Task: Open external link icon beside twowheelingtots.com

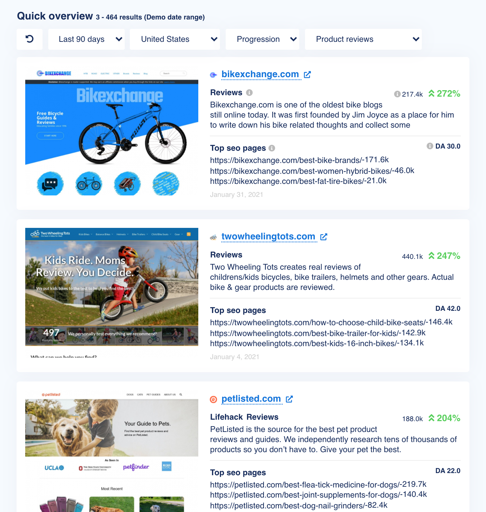Action: tap(324, 237)
